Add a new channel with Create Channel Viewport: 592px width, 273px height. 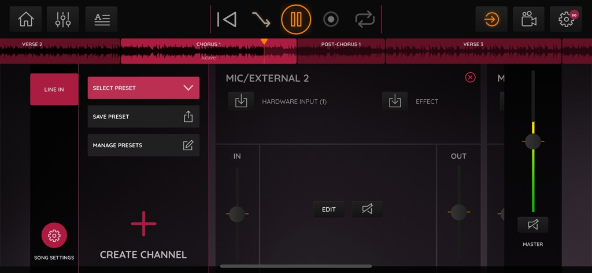(143, 235)
